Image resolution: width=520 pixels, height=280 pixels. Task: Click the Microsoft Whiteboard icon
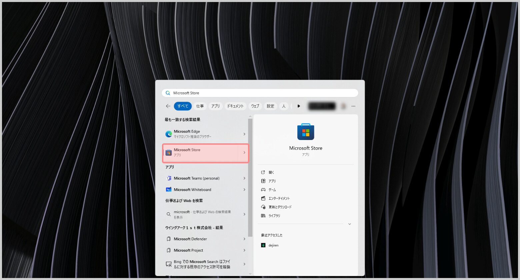point(169,190)
